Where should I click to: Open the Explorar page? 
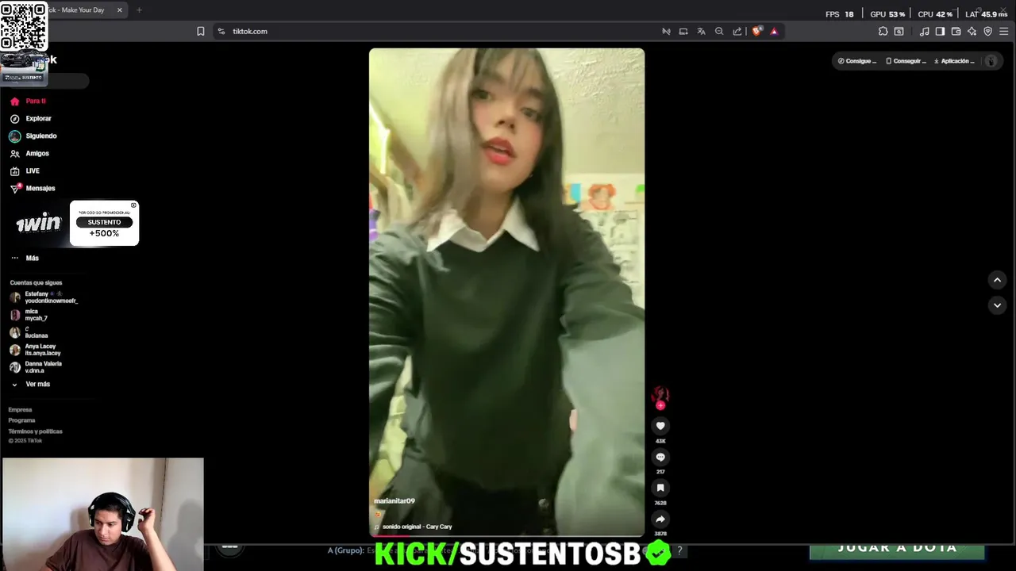tap(30, 119)
